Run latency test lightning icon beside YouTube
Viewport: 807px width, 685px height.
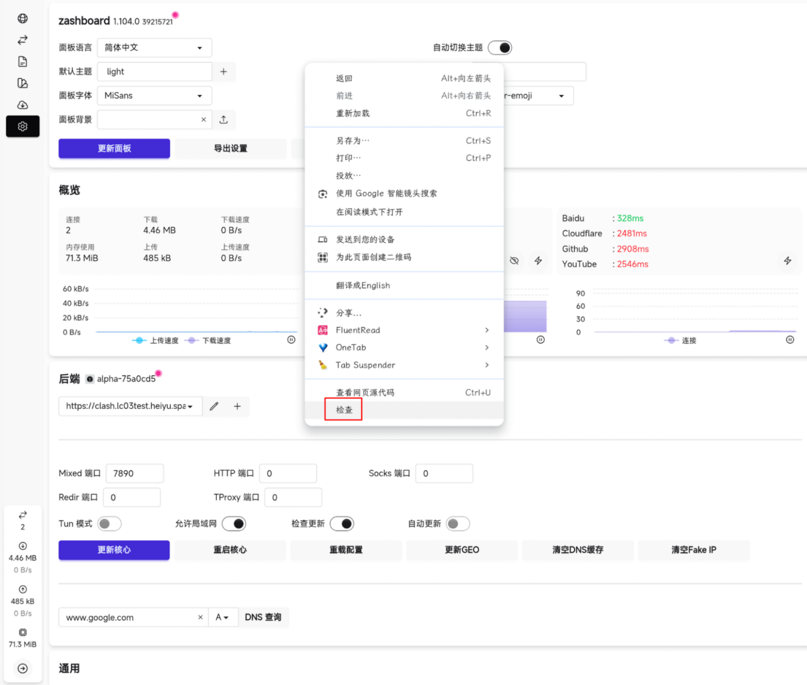[787, 261]
